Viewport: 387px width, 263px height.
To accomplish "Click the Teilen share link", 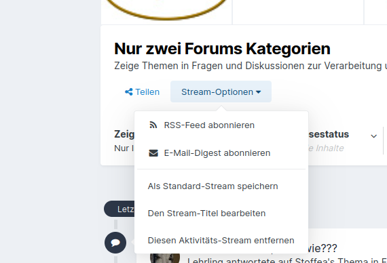I will point(142,92).
